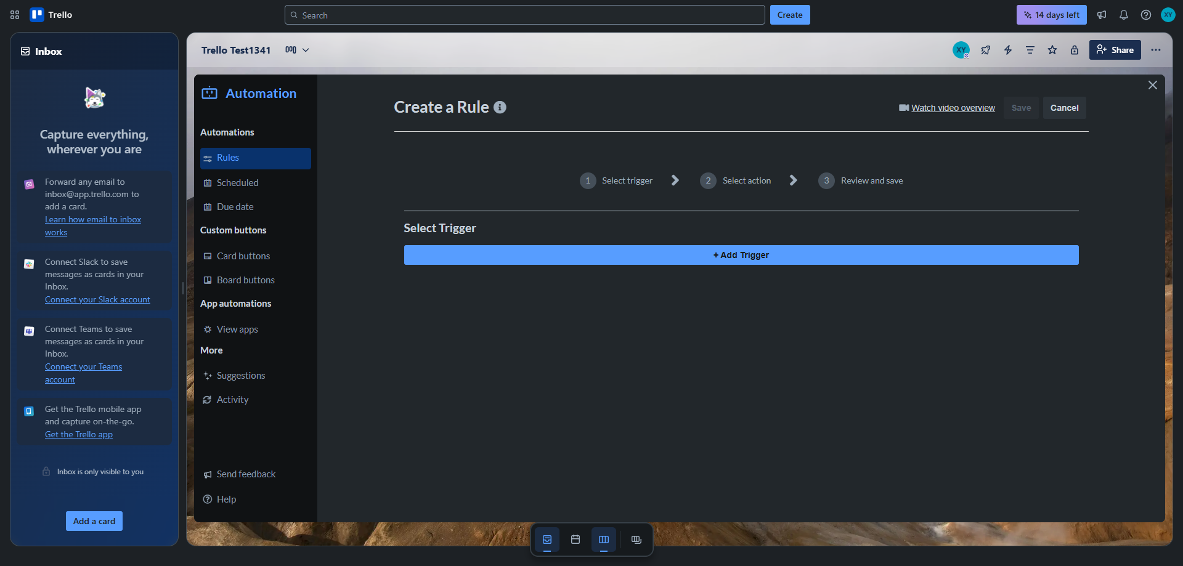Image resolution: width=1183 pixels, height=566 pixels.
Task: Click the Create button
Action: click(x=789, y=15)
